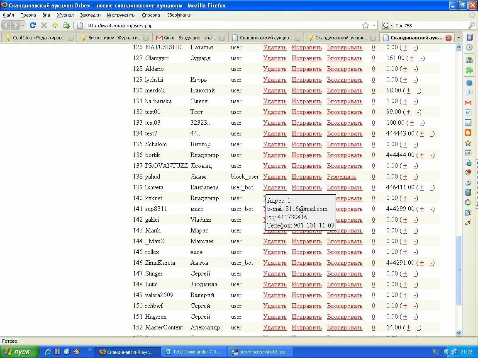The image size is (478, 358).
Task: Open the Инструменты menu
Action: pos(121,15)
